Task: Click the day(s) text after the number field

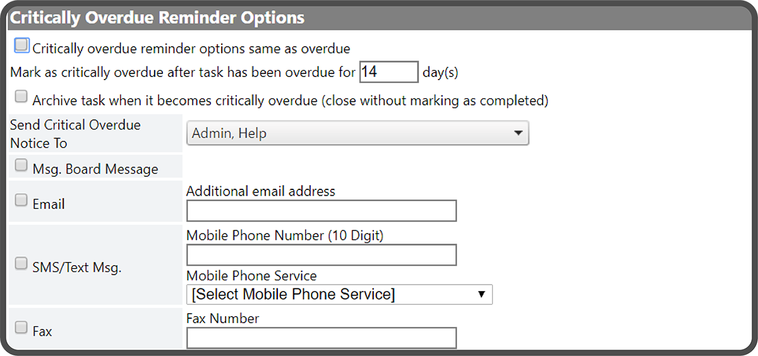Action: [440, 73]
